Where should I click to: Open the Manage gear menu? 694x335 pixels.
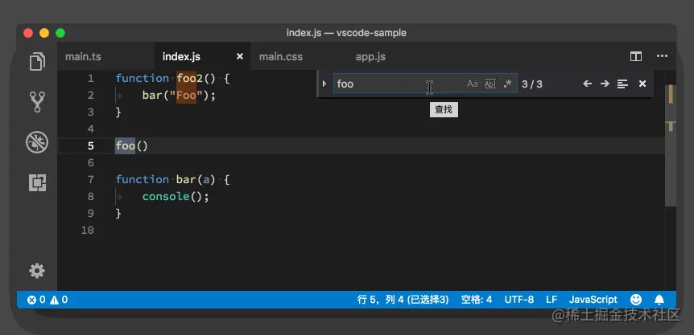pyautogui.click(x=37, y=271)
